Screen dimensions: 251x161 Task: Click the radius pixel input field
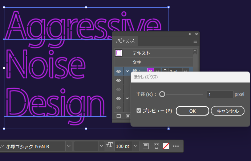(219, 94)
